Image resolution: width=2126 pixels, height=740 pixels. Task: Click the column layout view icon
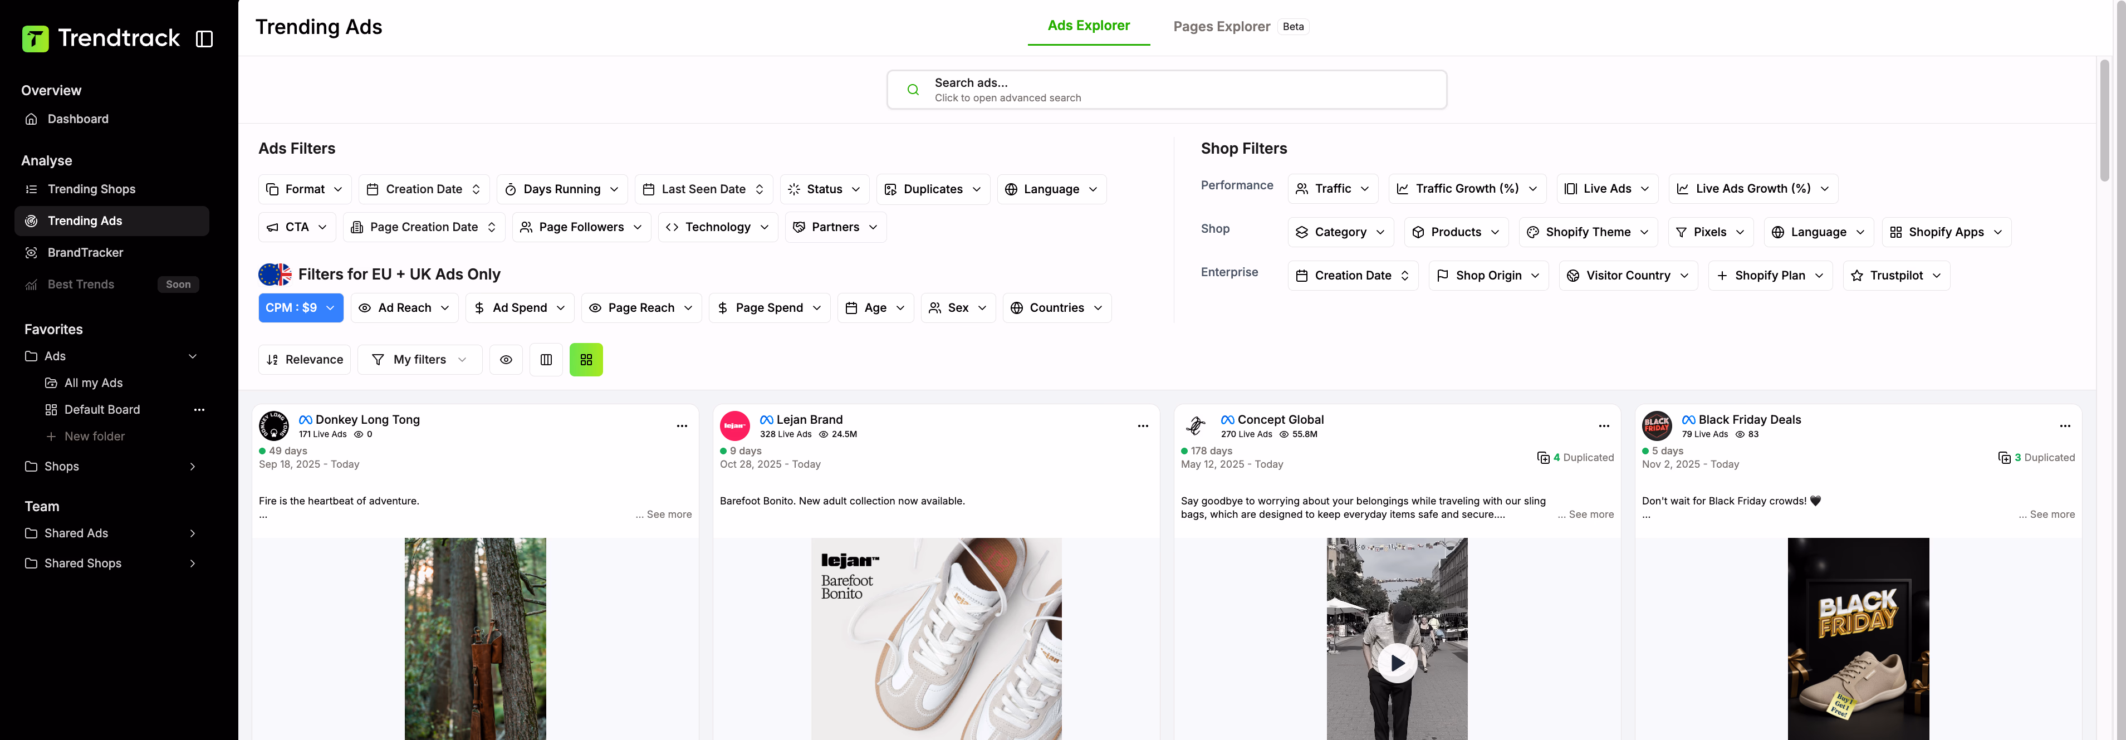tap(546, 360)
